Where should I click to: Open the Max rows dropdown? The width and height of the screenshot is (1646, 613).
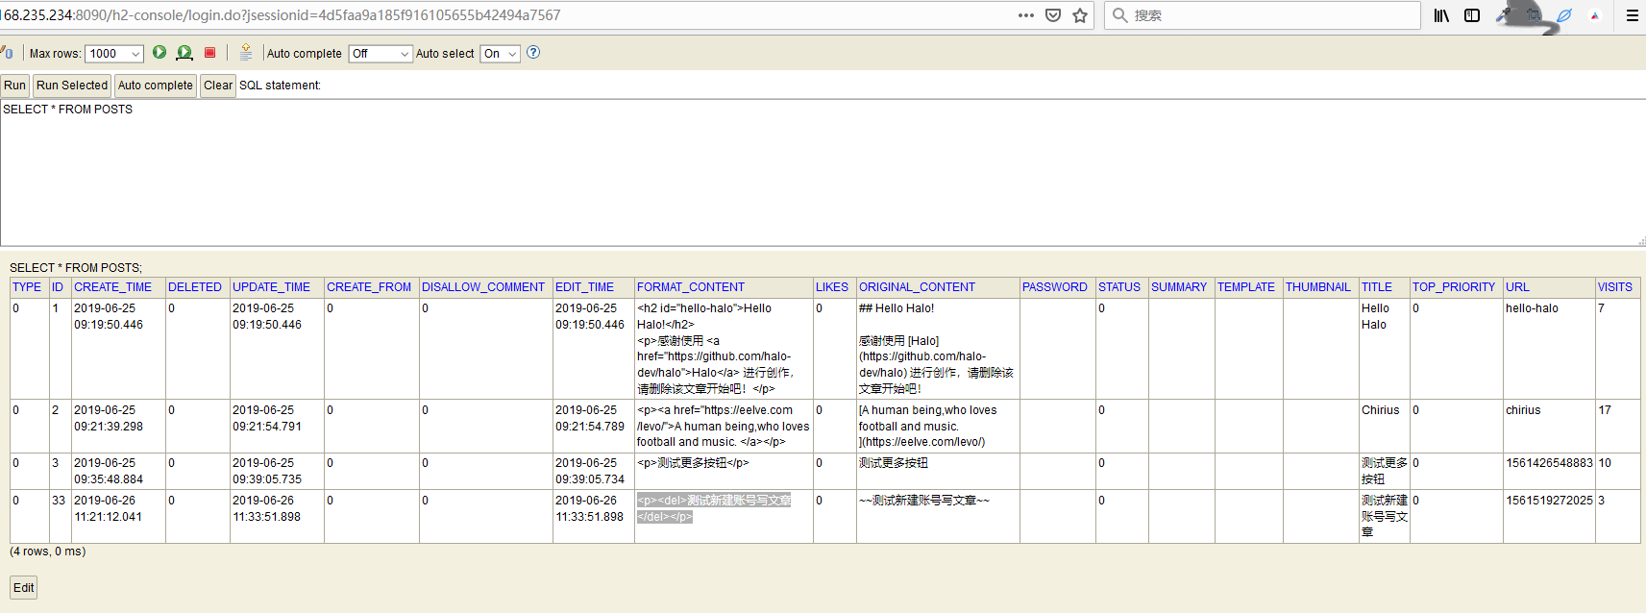click(114, 54)
